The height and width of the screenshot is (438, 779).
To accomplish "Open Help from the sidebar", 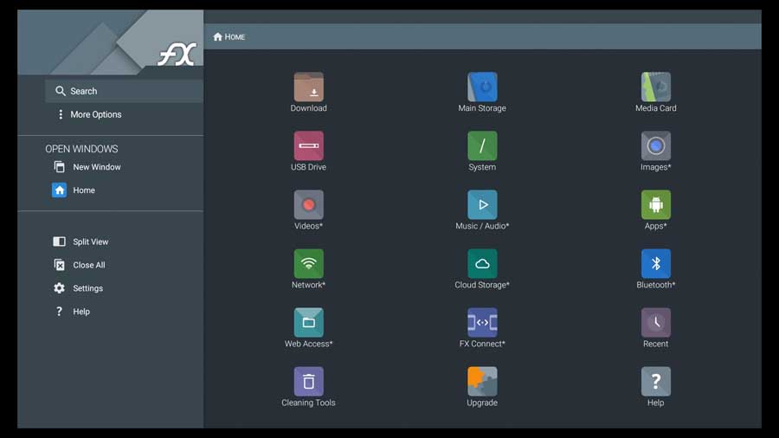I will click(72, 312).
